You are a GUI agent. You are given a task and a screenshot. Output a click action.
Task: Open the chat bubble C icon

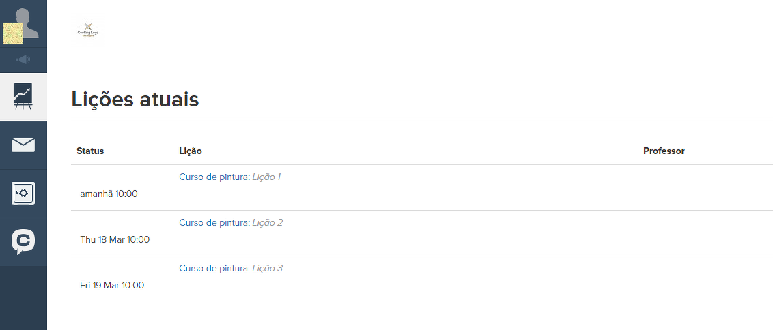click(23, 242)
